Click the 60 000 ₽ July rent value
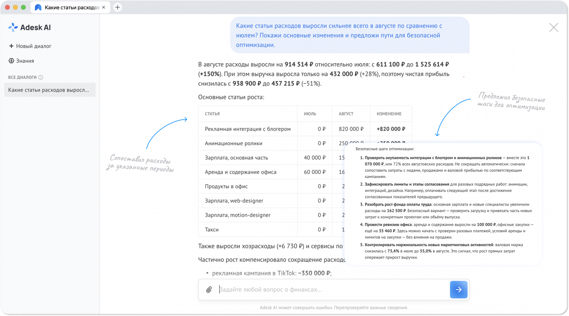Viewport: 569px width, 316px height. pyautogui.click(x=314, y=172)
